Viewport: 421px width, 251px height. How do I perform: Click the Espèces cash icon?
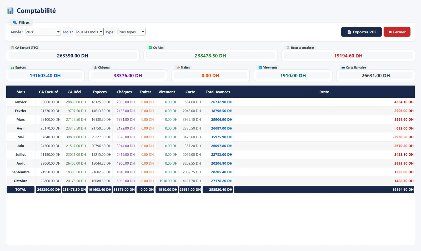pos(12,68)
